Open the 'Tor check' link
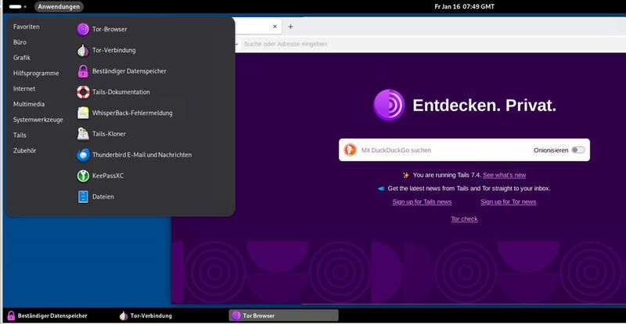Viewport: 626px width, 324px height. tap(464, 219)
